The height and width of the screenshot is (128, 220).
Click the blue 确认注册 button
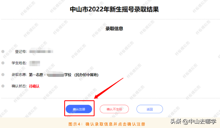(x=79, y=109)
